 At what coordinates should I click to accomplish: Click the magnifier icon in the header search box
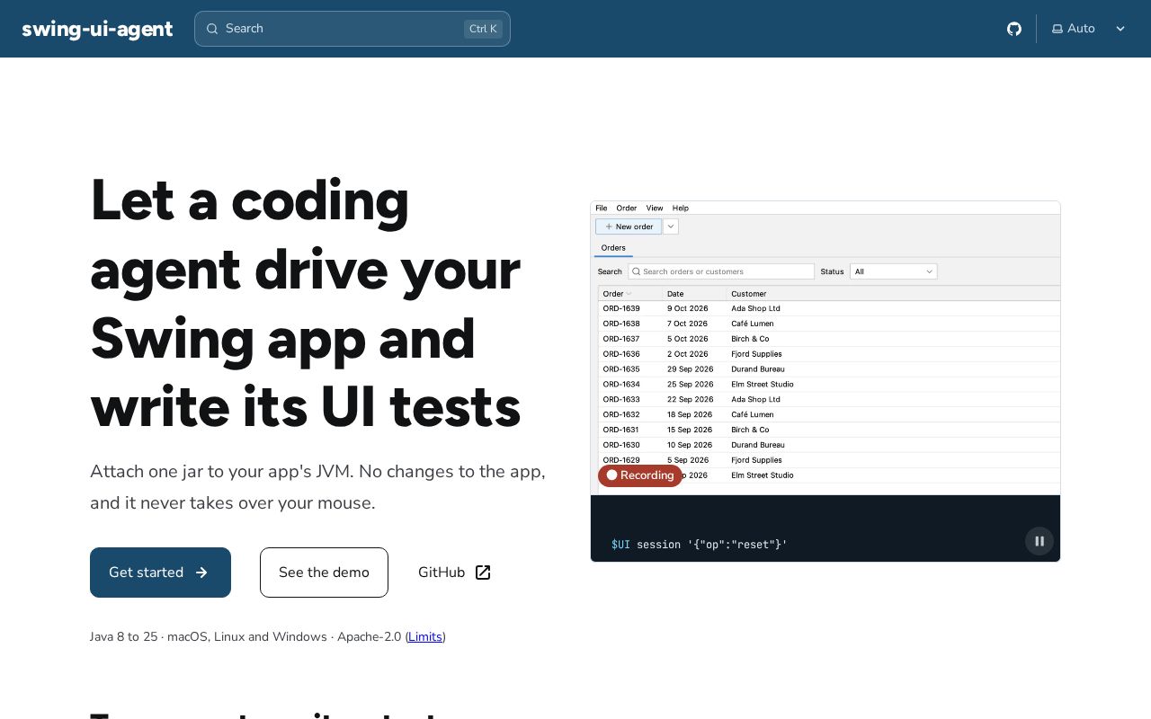[x=212, y=29]
